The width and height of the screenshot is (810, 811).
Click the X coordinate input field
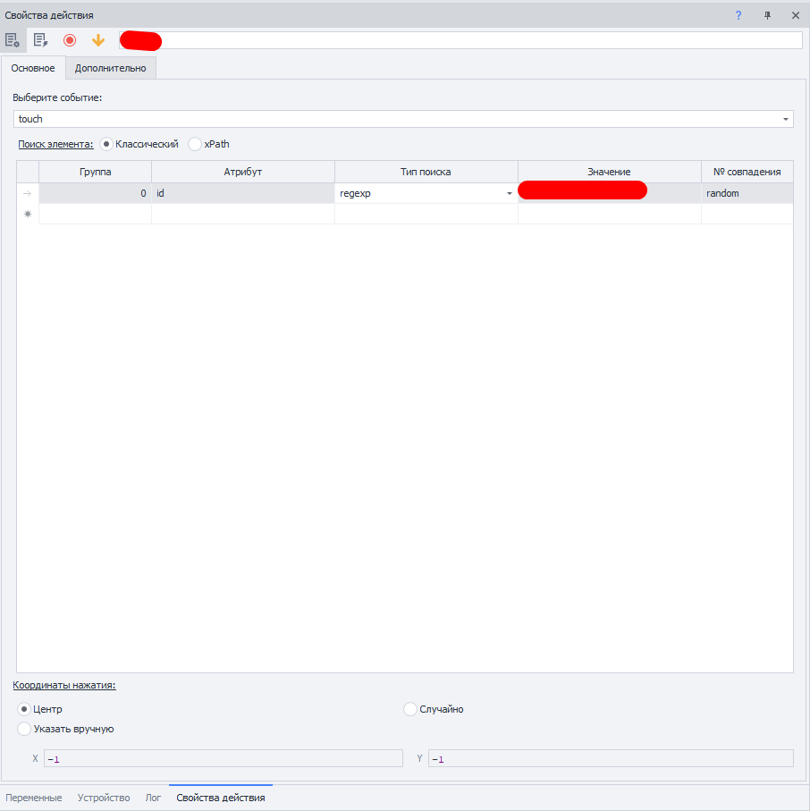click(224, 759)
